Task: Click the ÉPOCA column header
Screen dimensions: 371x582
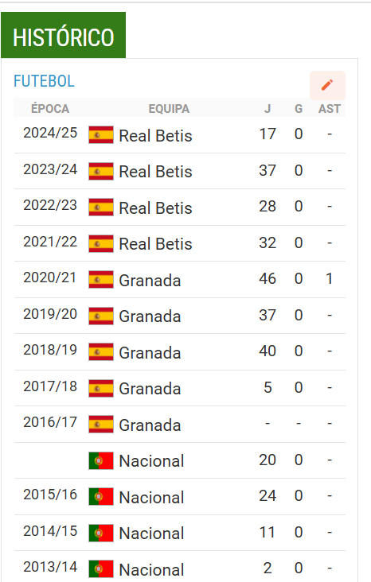Action: click(x=50, y=109)
